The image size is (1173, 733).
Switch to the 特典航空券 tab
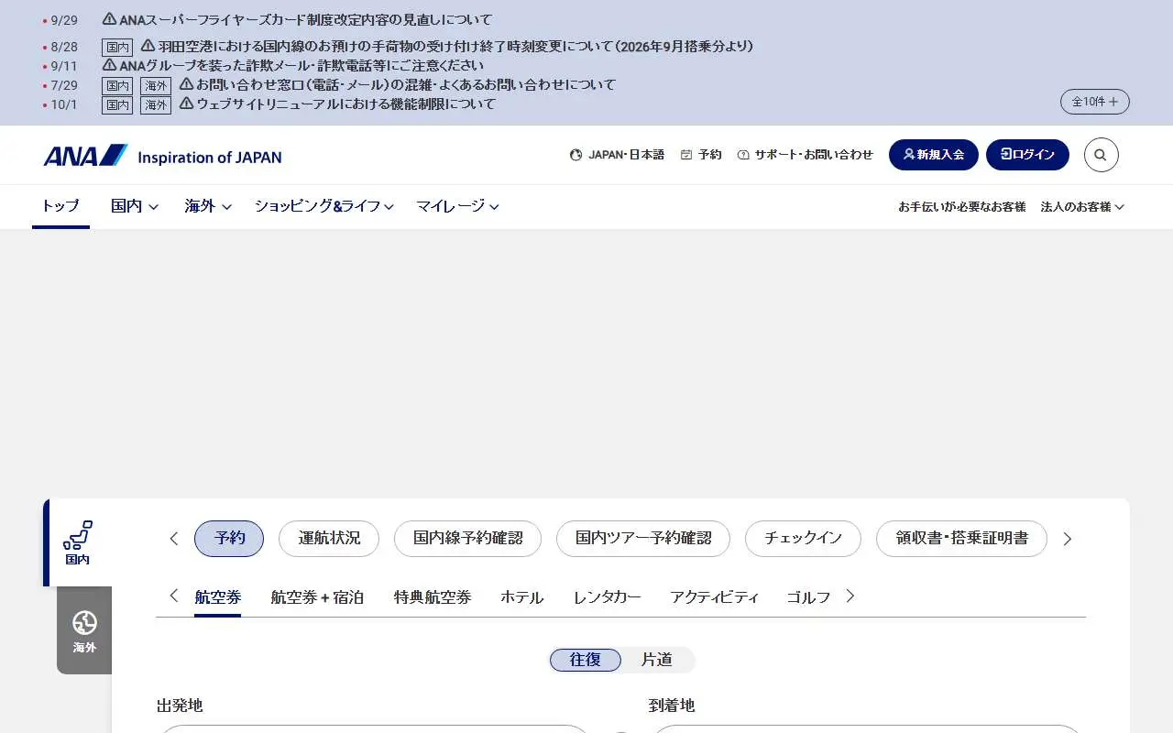[x=433, y=597]
